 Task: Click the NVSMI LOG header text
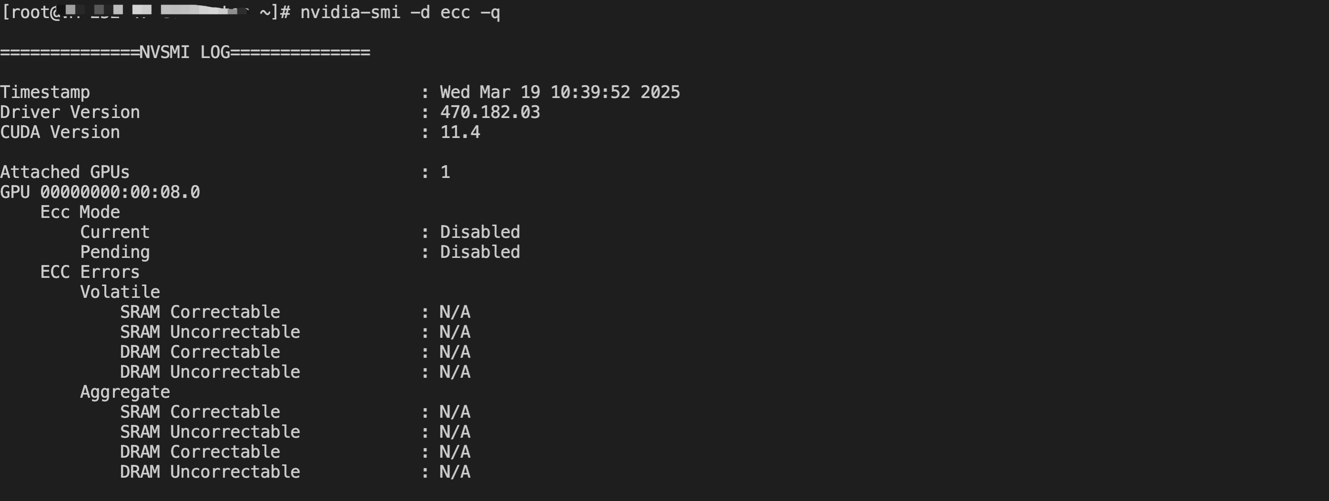pos(185,52)
